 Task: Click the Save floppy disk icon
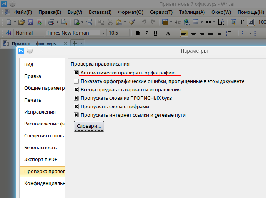30,22
